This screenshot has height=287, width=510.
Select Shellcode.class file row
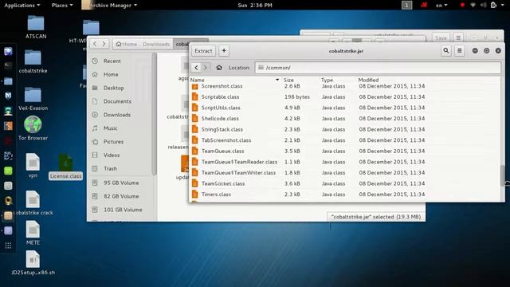click(345, 119)
